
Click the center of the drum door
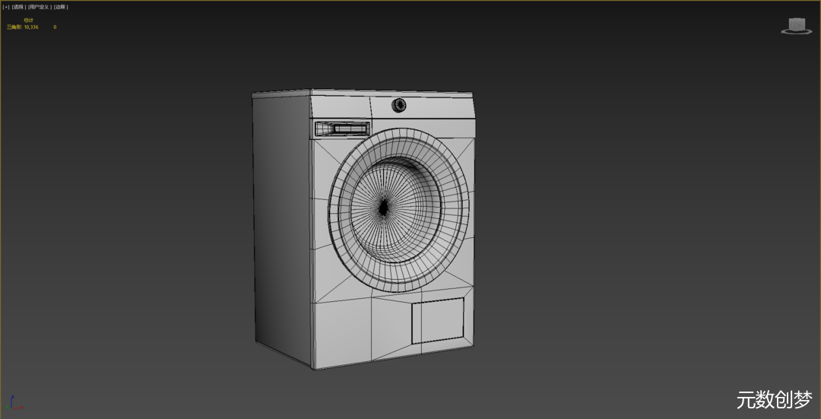click(x=384, y=207)
